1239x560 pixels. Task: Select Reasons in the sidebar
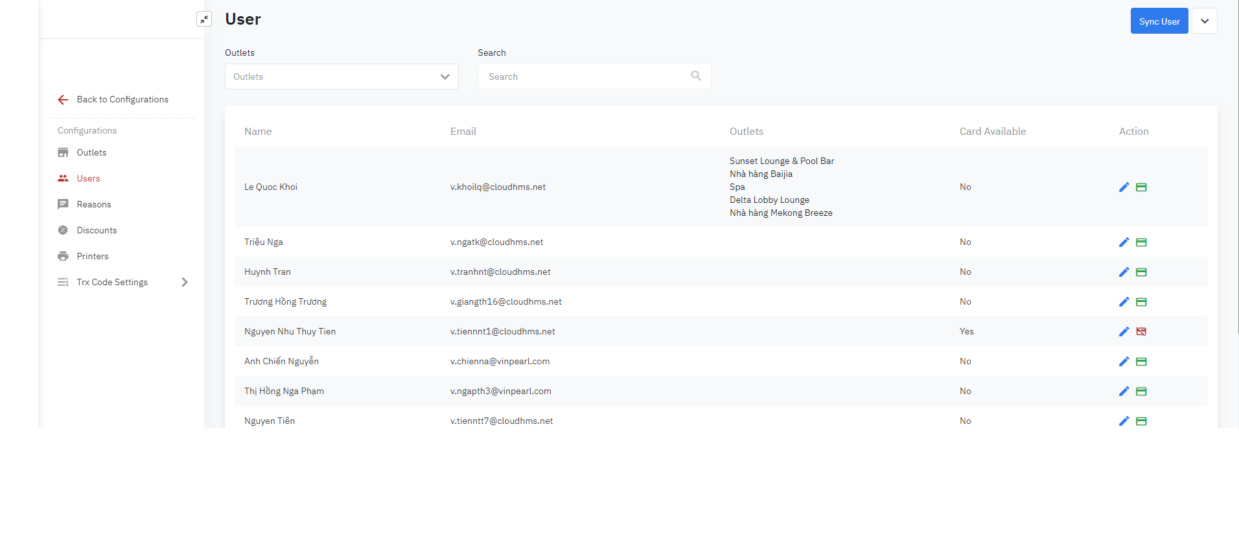click(x=94, y=204)
